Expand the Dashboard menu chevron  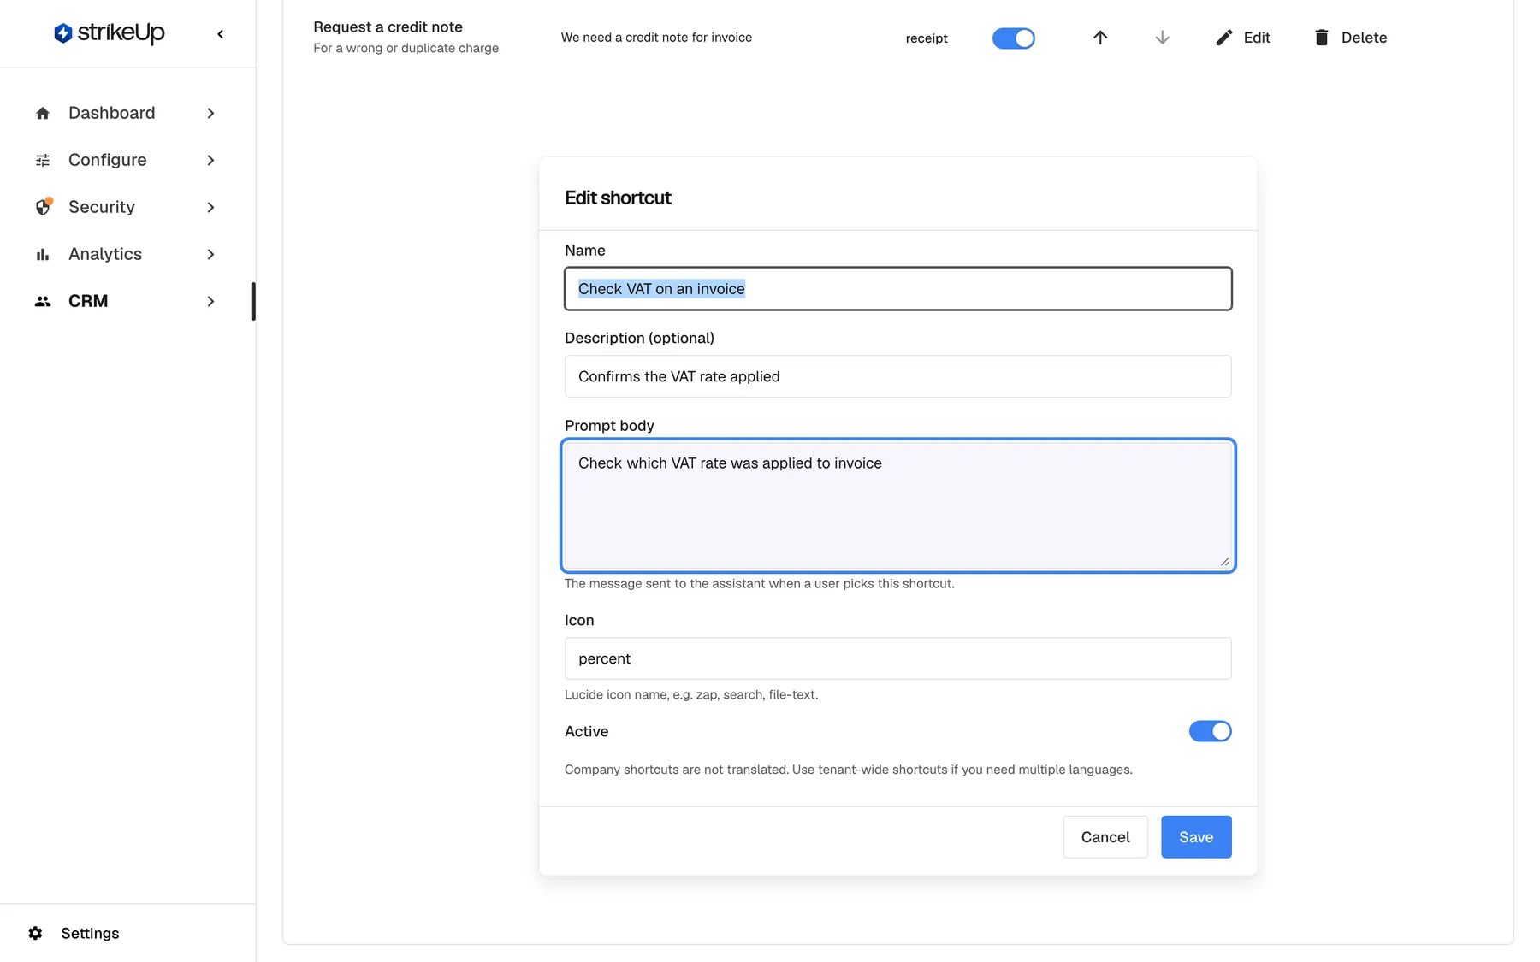(x=210, y=113)
